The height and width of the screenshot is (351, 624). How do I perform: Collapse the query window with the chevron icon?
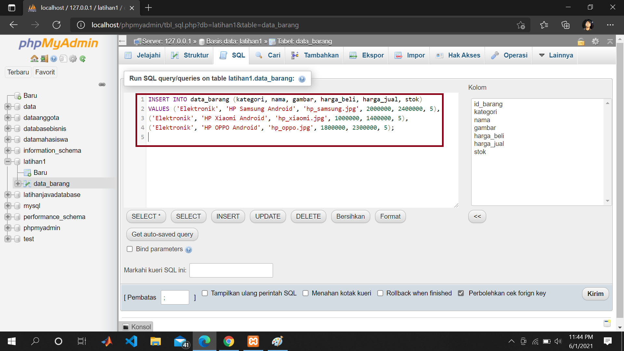point(610,42)
